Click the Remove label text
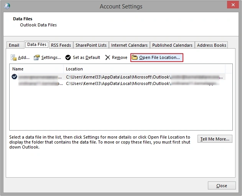Screen dimensions: 242x196 point(120,57)
